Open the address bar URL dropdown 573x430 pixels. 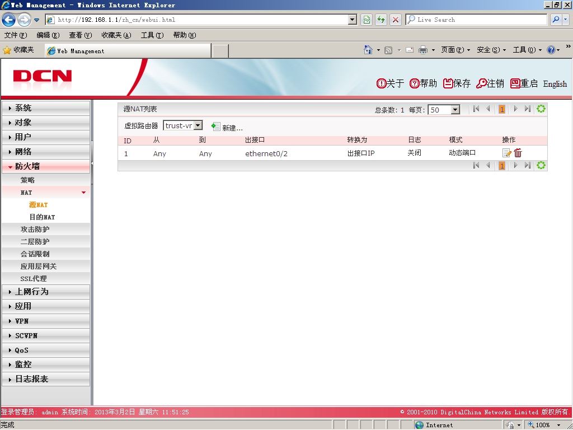tap(353, 20)
